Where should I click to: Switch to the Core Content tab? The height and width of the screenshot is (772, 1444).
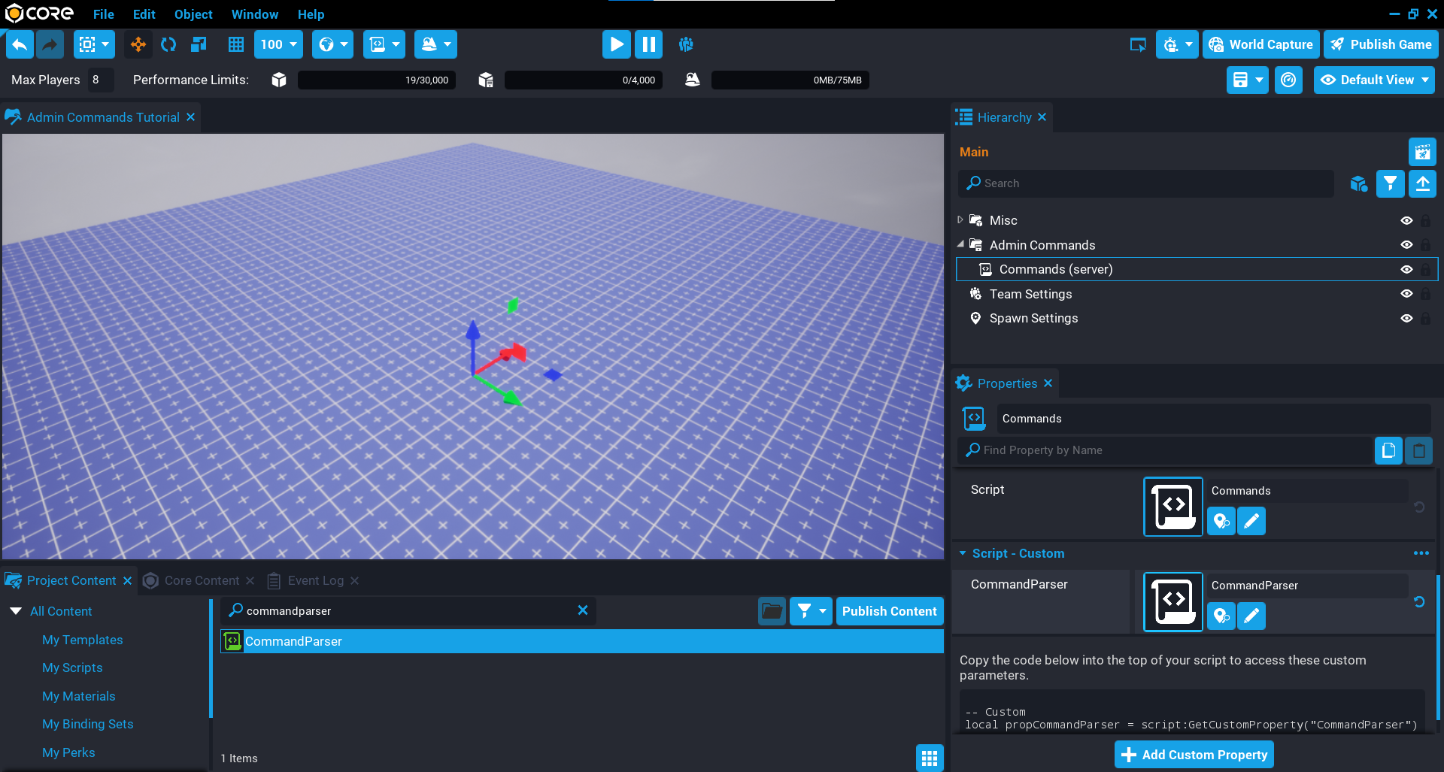point(201,580)
